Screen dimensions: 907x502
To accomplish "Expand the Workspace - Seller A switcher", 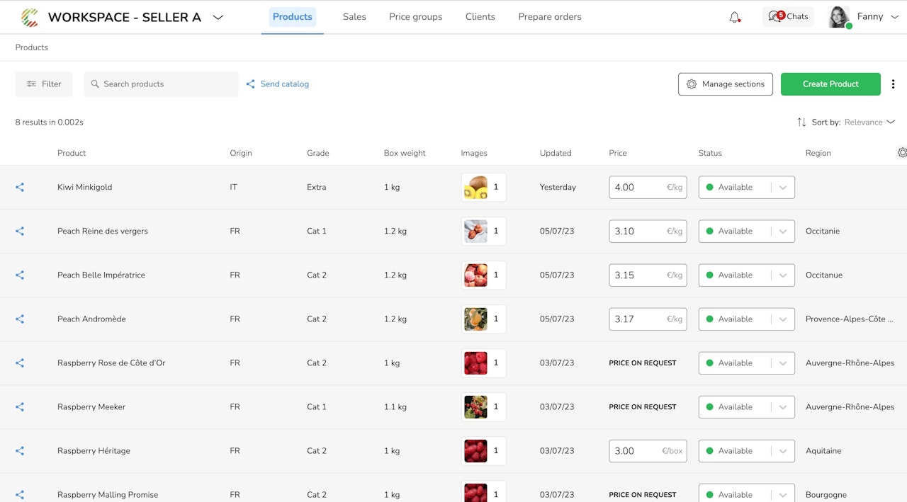I will pos(218,18).
